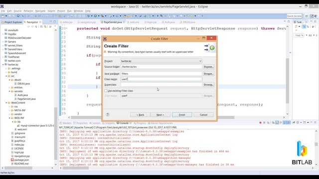Image resolution: width=319 pixels, height=179 pixels.
Task: Click the Superclass input field
Action: click(x=161, y=85)
